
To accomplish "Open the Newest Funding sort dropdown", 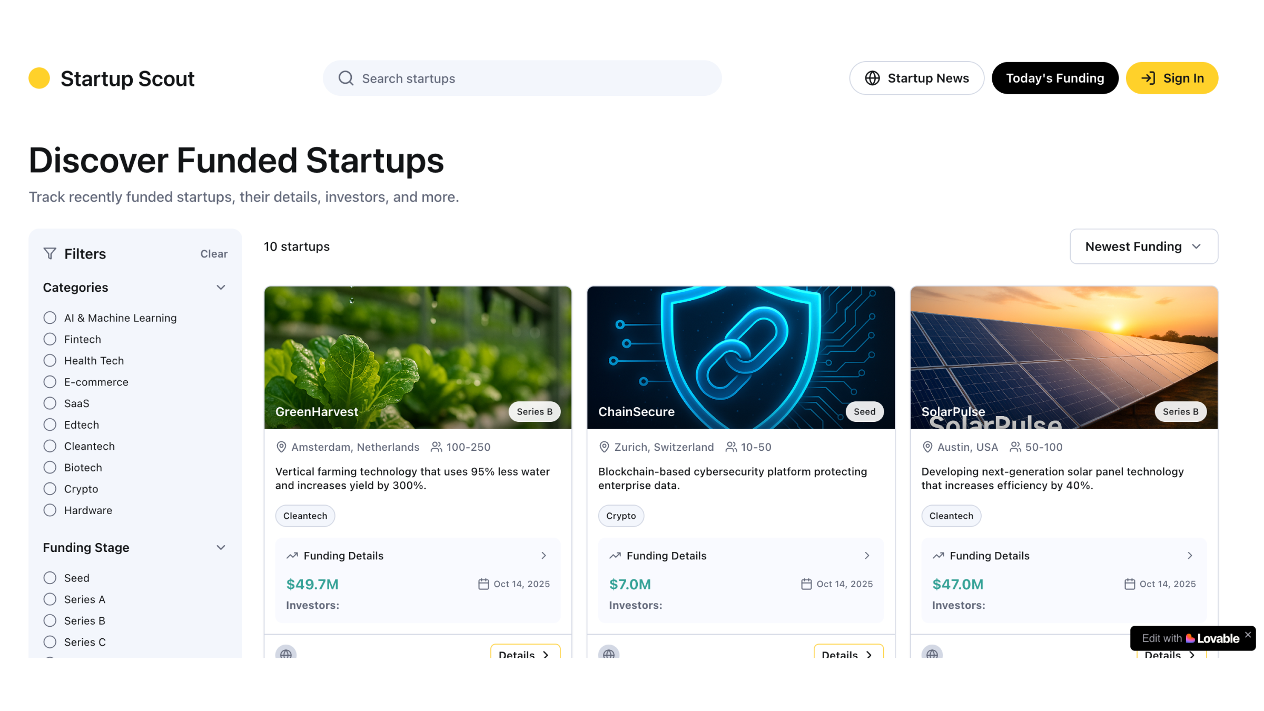I will tap(1143, 246).
